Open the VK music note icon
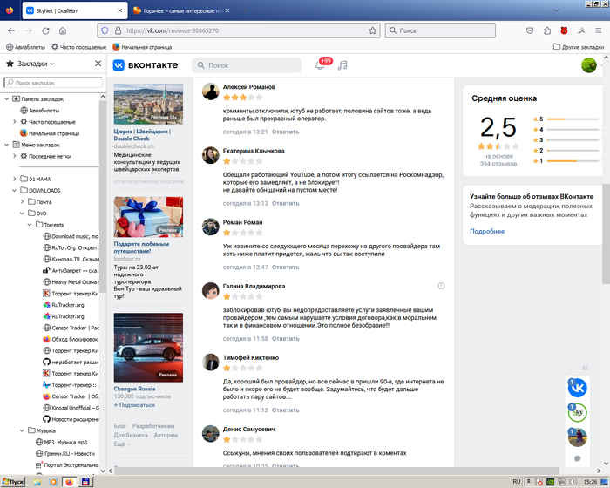Screen dimensions: 610x488 click(x=342, y=65)
